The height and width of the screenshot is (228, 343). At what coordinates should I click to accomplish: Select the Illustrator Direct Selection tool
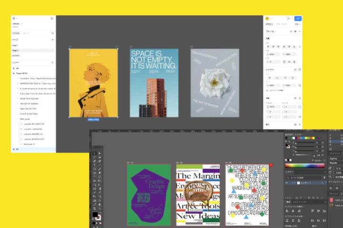coord(100,153)
